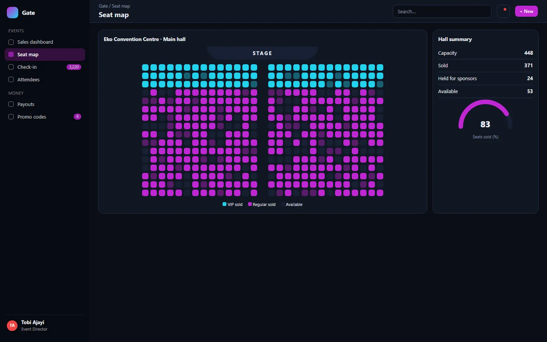Click the Sales dashboard sidebar icon

(11, 42)
